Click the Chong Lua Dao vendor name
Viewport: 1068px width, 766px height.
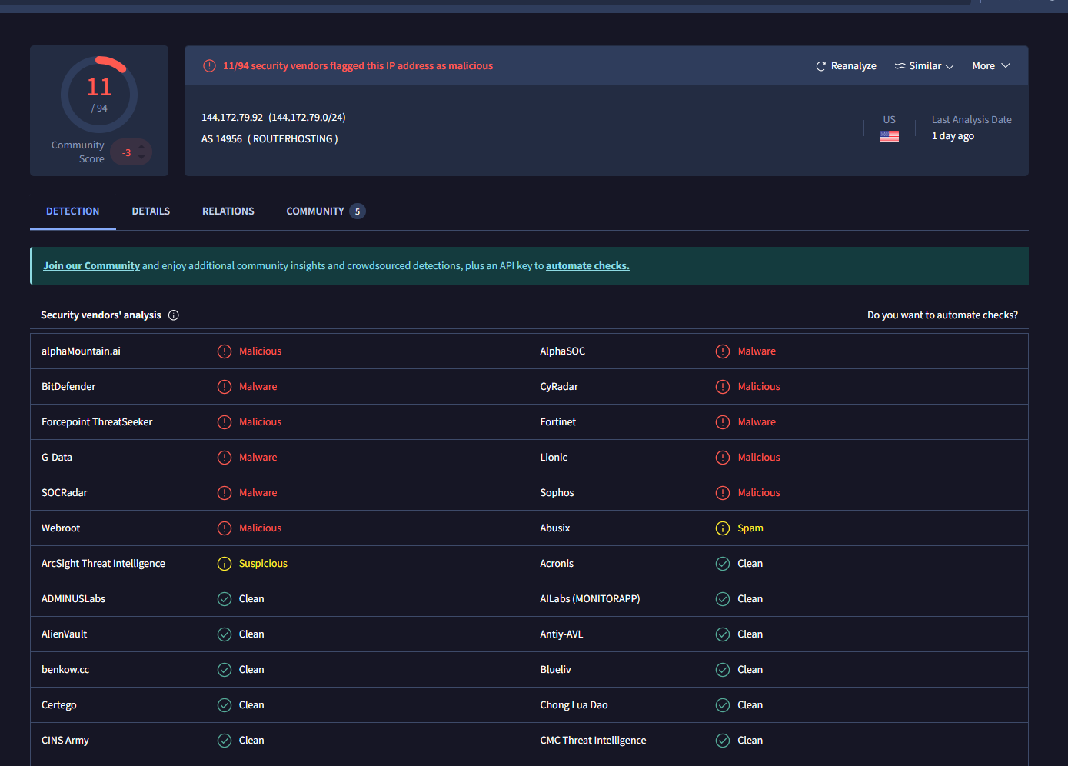click(574, 705)
